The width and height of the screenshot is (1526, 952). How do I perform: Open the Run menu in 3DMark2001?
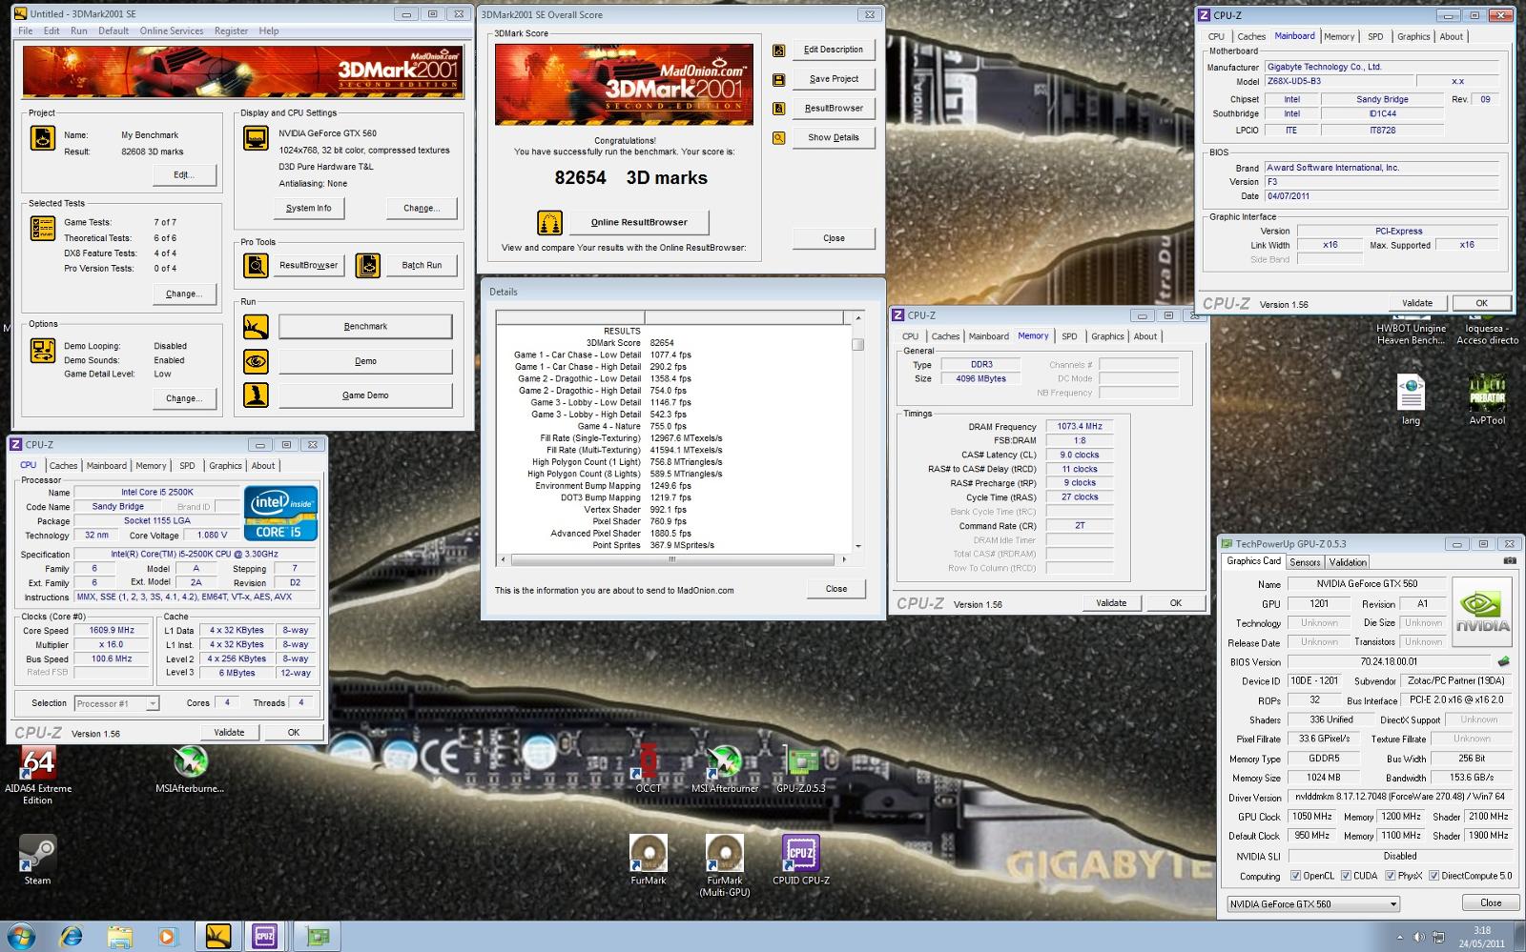pyautogui.click(x=79, y=30)
